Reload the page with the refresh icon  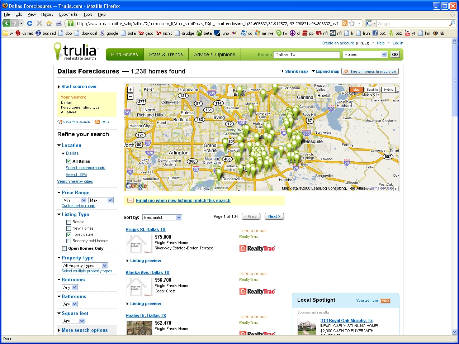tap(30, 23)
